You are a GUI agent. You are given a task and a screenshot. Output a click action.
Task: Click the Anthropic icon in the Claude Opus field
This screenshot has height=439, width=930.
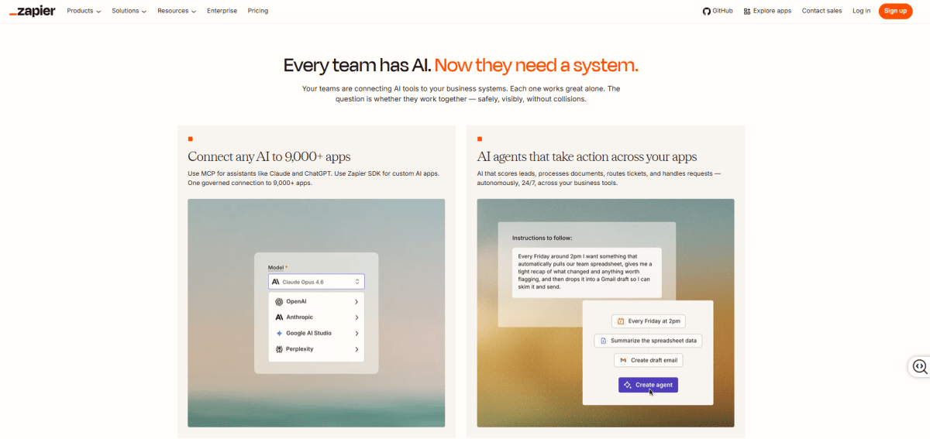(x=276, y=282)
